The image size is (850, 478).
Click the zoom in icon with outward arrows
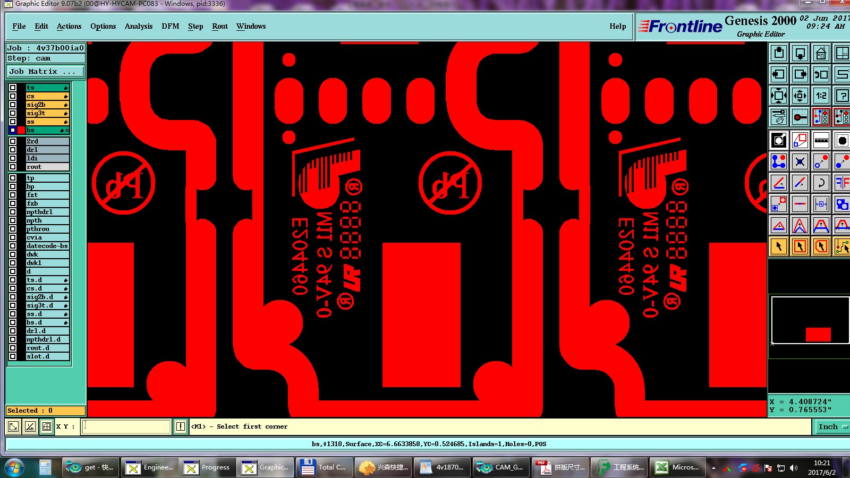tap(779, 96)
